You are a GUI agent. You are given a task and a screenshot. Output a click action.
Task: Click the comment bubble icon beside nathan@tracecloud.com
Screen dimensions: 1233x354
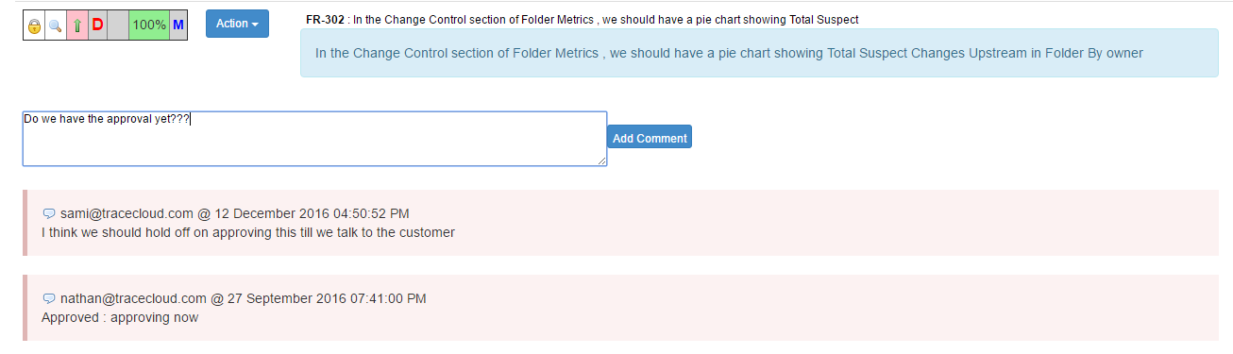(49, 299)
